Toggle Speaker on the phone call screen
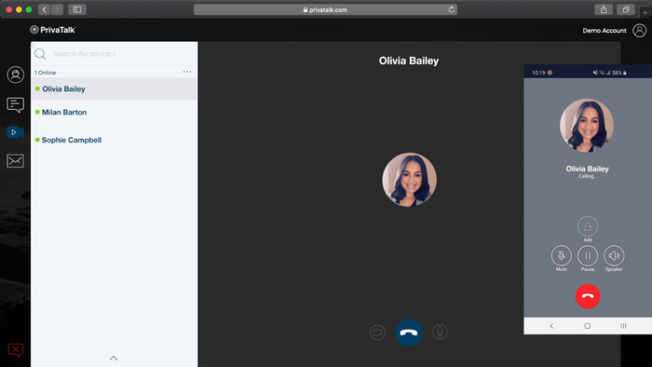The image size is (652, 367). (x=614, y=255)
